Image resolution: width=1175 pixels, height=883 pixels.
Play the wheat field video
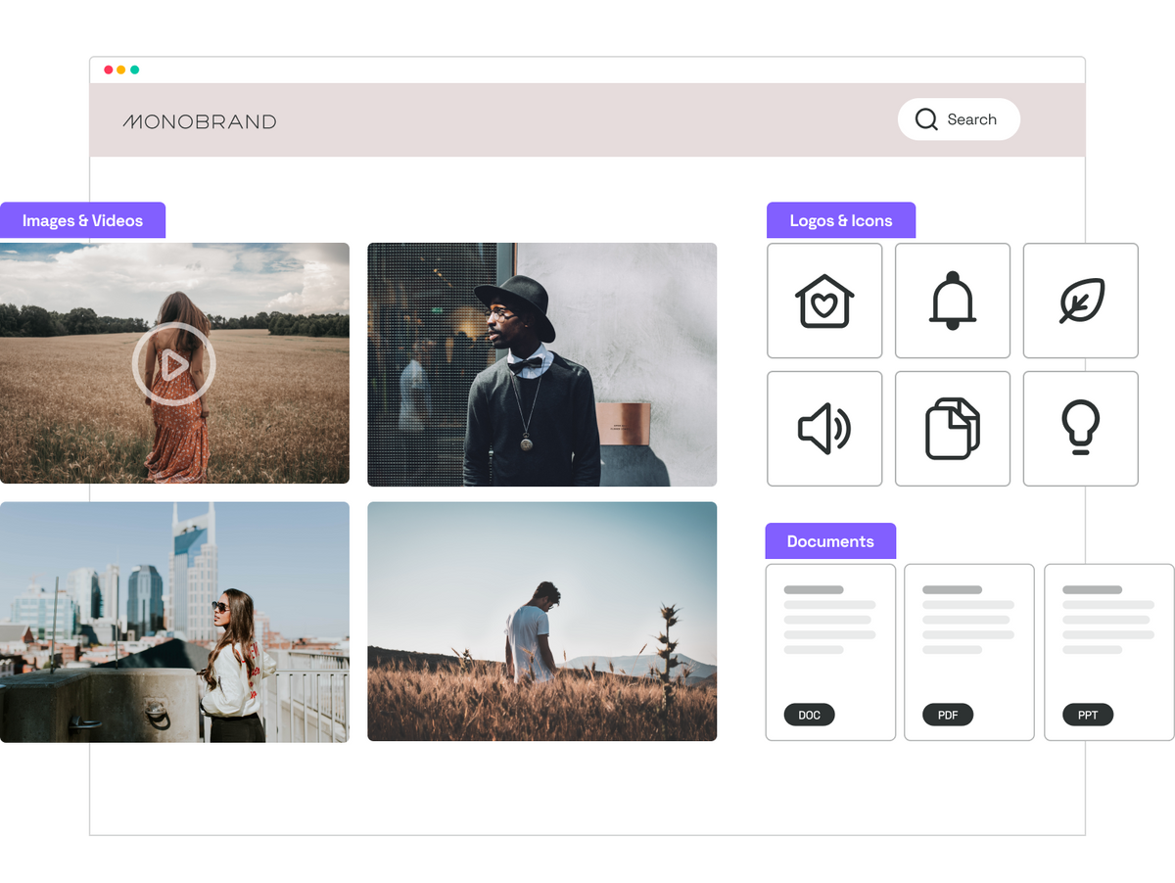click(x=173, y=364)
